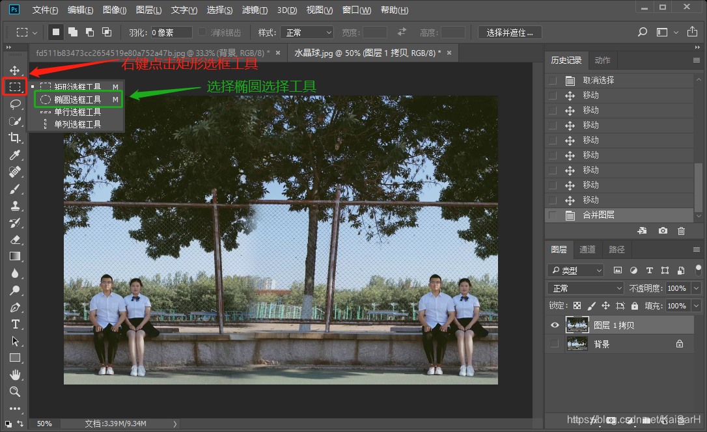
Task: Select the Rectangle shape tool
Action: click(x=15, y=358)
